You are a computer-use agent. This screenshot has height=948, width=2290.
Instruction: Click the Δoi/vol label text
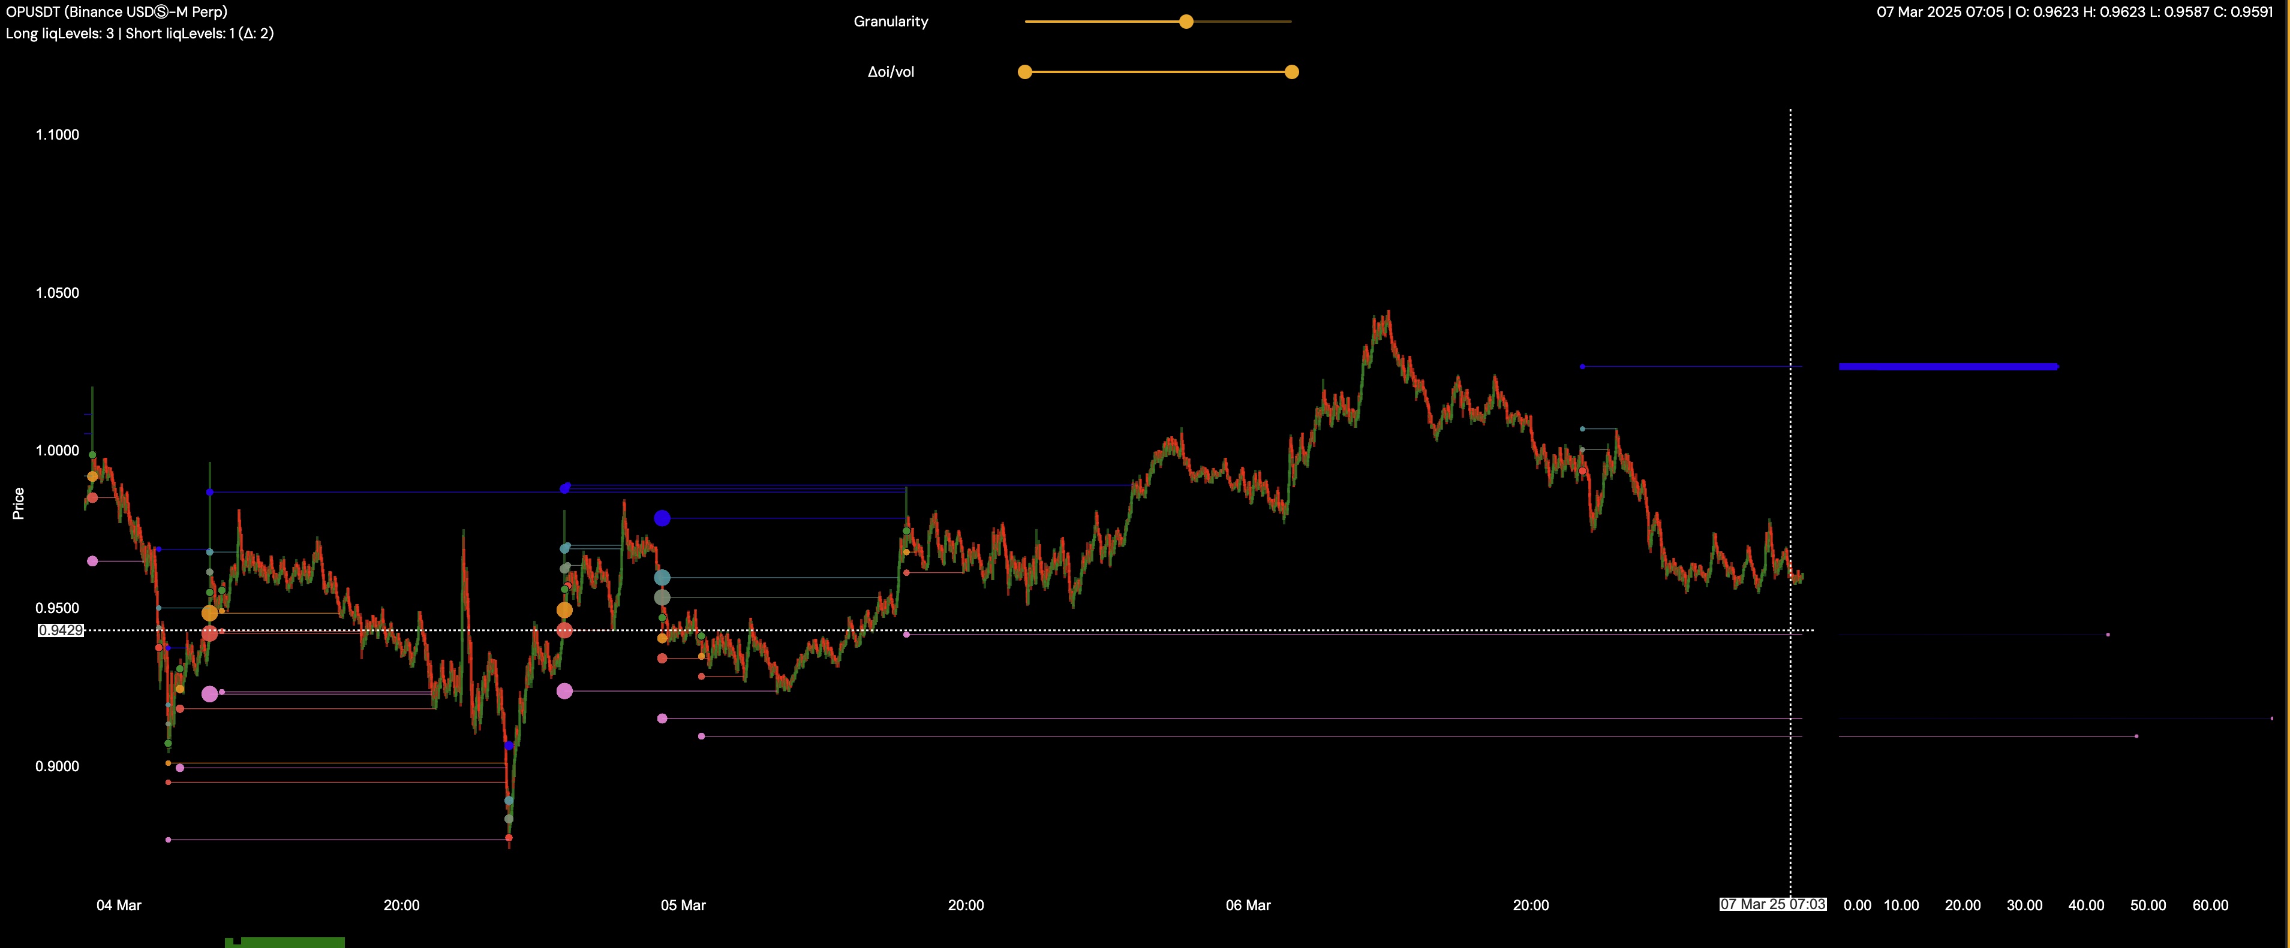click(891, 72)
